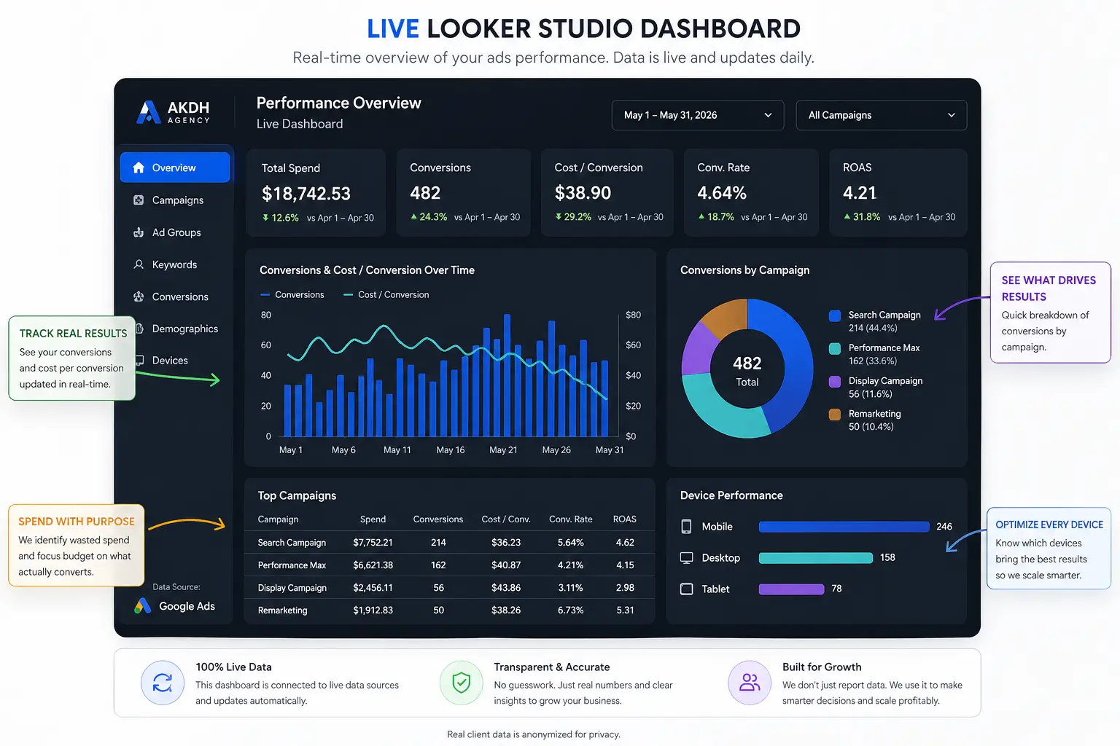Click the Mobile device icon
The height and width of the screenshot is (746, 1120).
pos(686,526)
